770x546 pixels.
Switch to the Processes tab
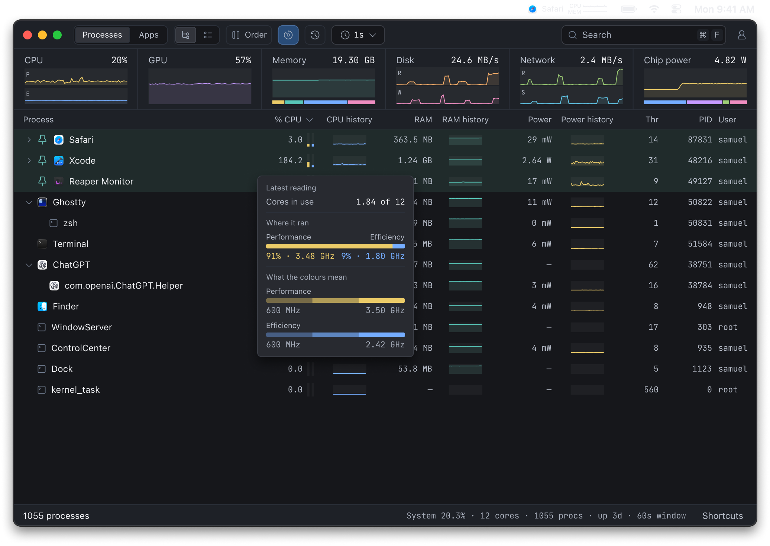[102, 35]
